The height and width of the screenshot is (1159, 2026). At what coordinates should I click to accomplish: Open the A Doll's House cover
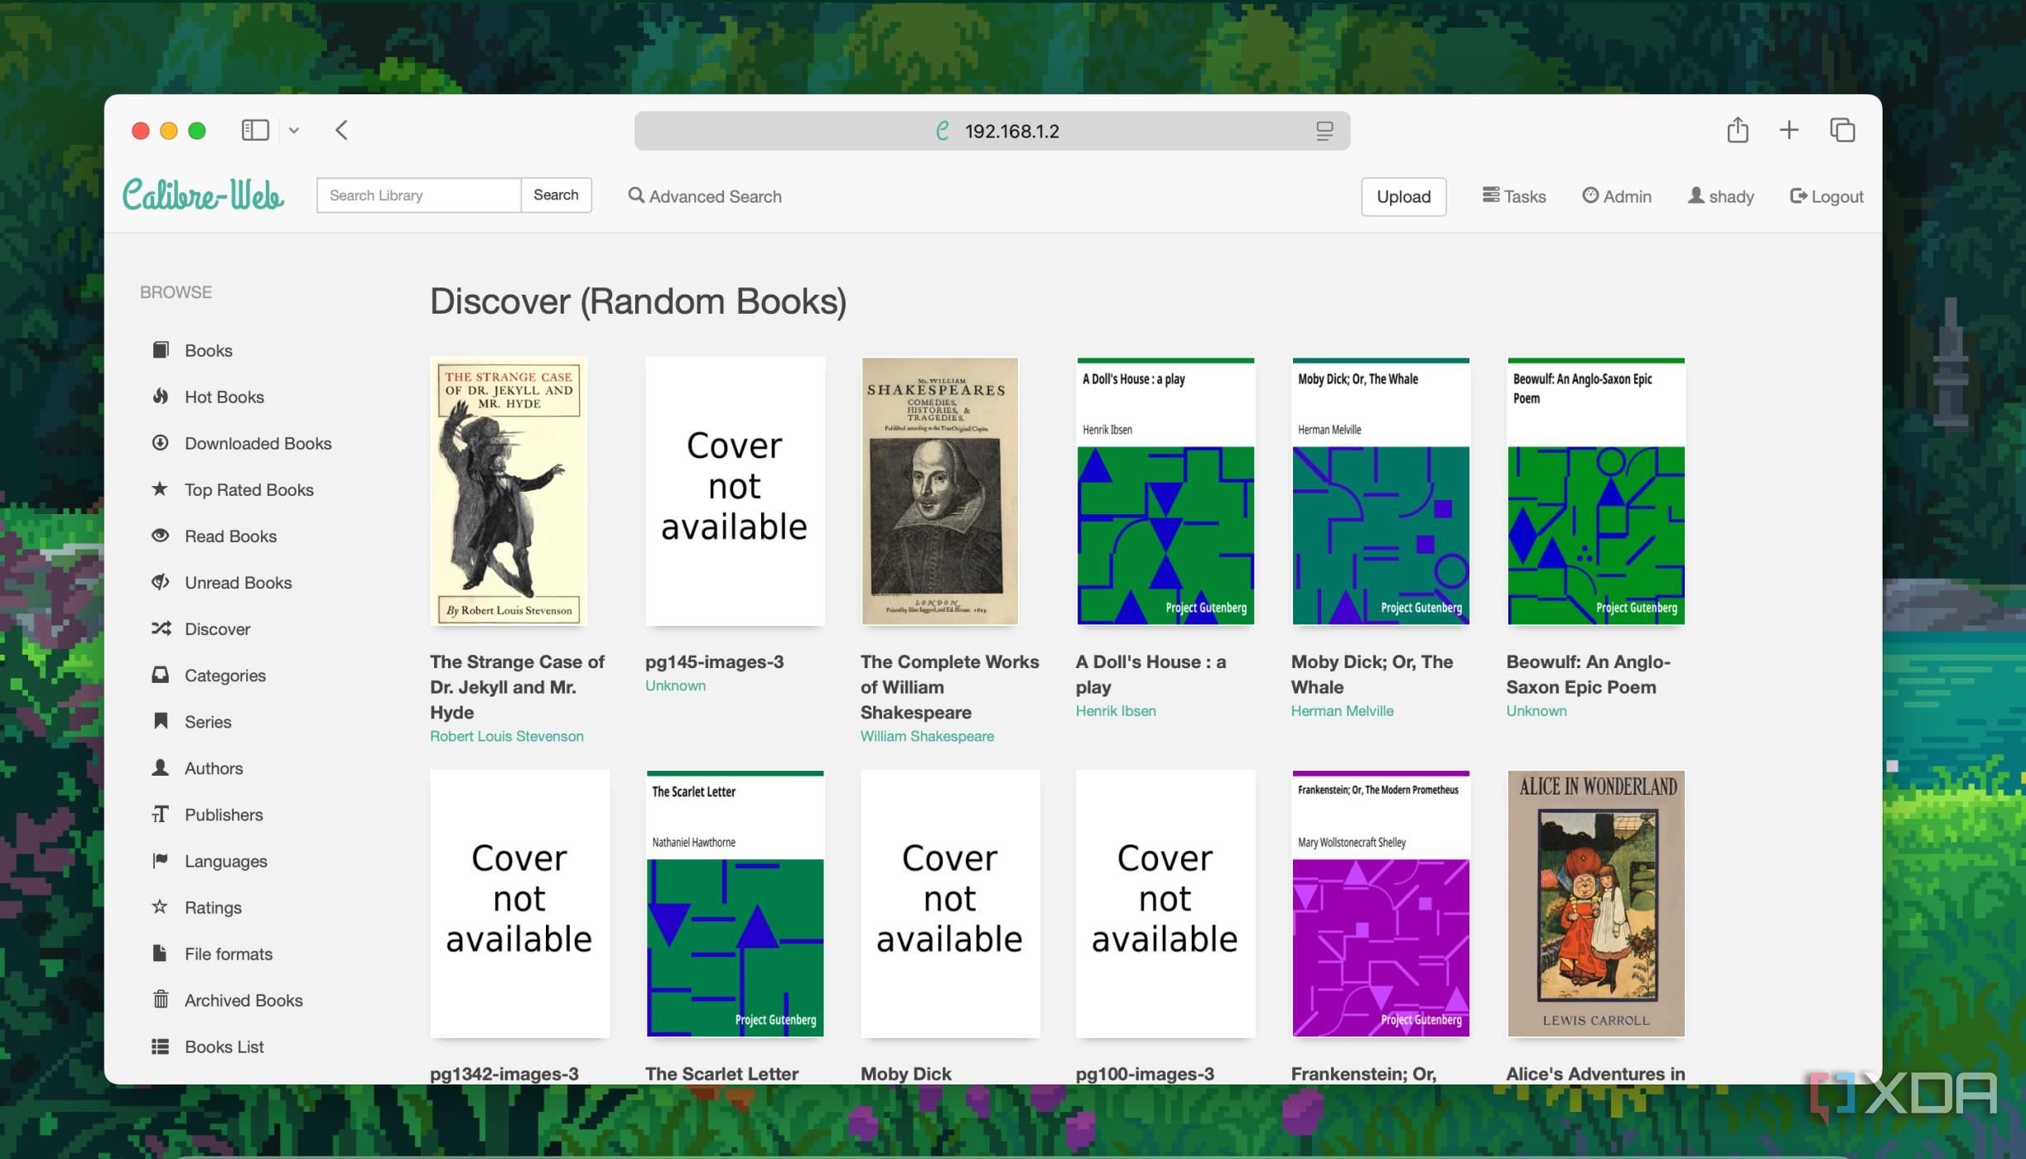(x=1165, y=491)
